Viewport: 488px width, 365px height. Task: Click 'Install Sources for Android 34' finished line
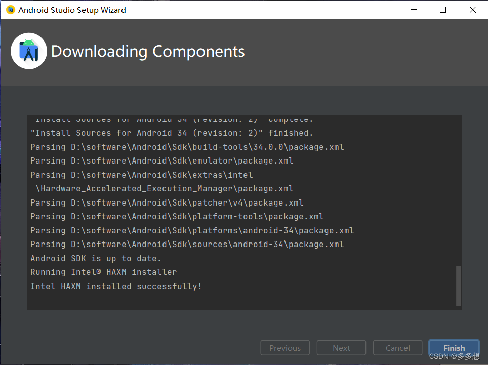point(172,133)
